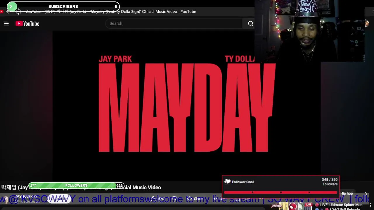Click the SUBSCRIBERS counter bar
Screen dimensions: 374x210
pos(63,6)
